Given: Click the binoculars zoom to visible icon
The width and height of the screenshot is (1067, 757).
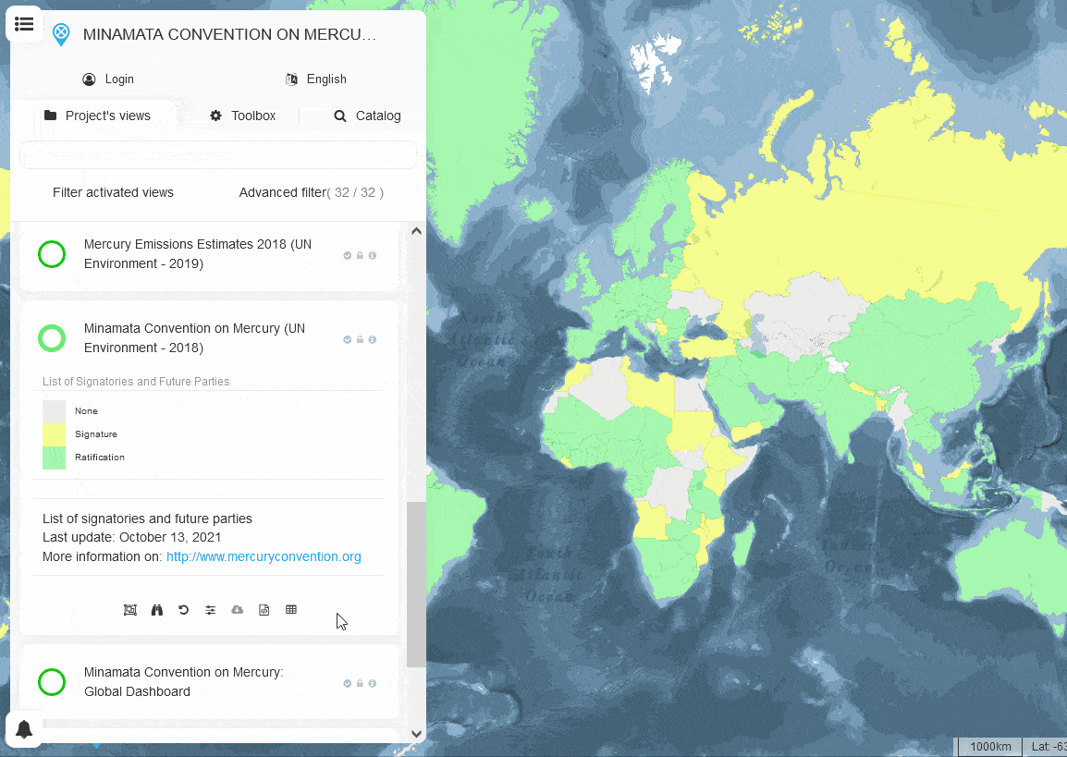Looking at the screenshot, I should [x=157, y=610].
